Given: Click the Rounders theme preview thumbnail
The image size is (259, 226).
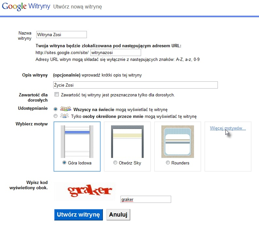Looking at the screenshot, I should (x=178, y=142).
